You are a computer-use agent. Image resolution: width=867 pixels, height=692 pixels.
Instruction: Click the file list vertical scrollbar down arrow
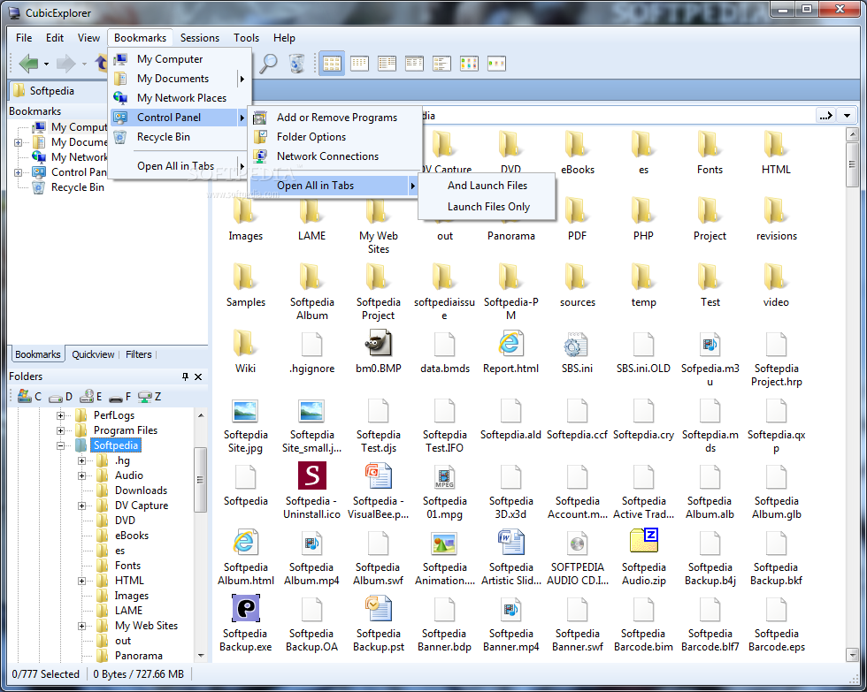point(852,656)
